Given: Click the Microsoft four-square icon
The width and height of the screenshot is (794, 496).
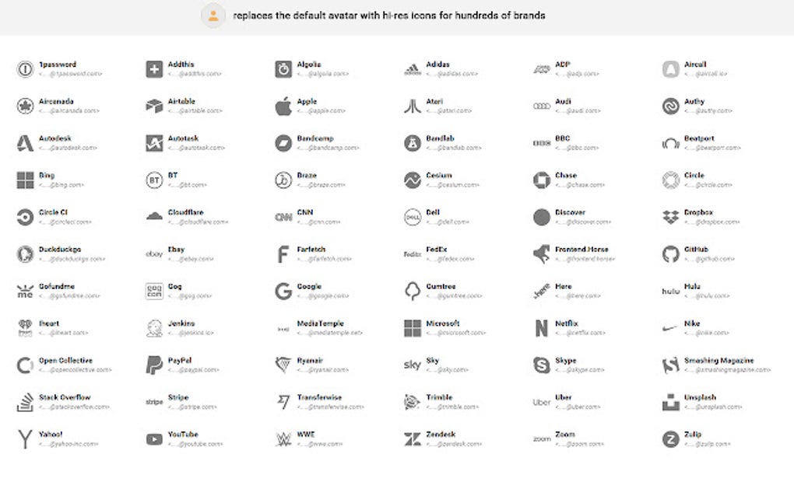Looking at the screenshot, I should tap(412, 327).
